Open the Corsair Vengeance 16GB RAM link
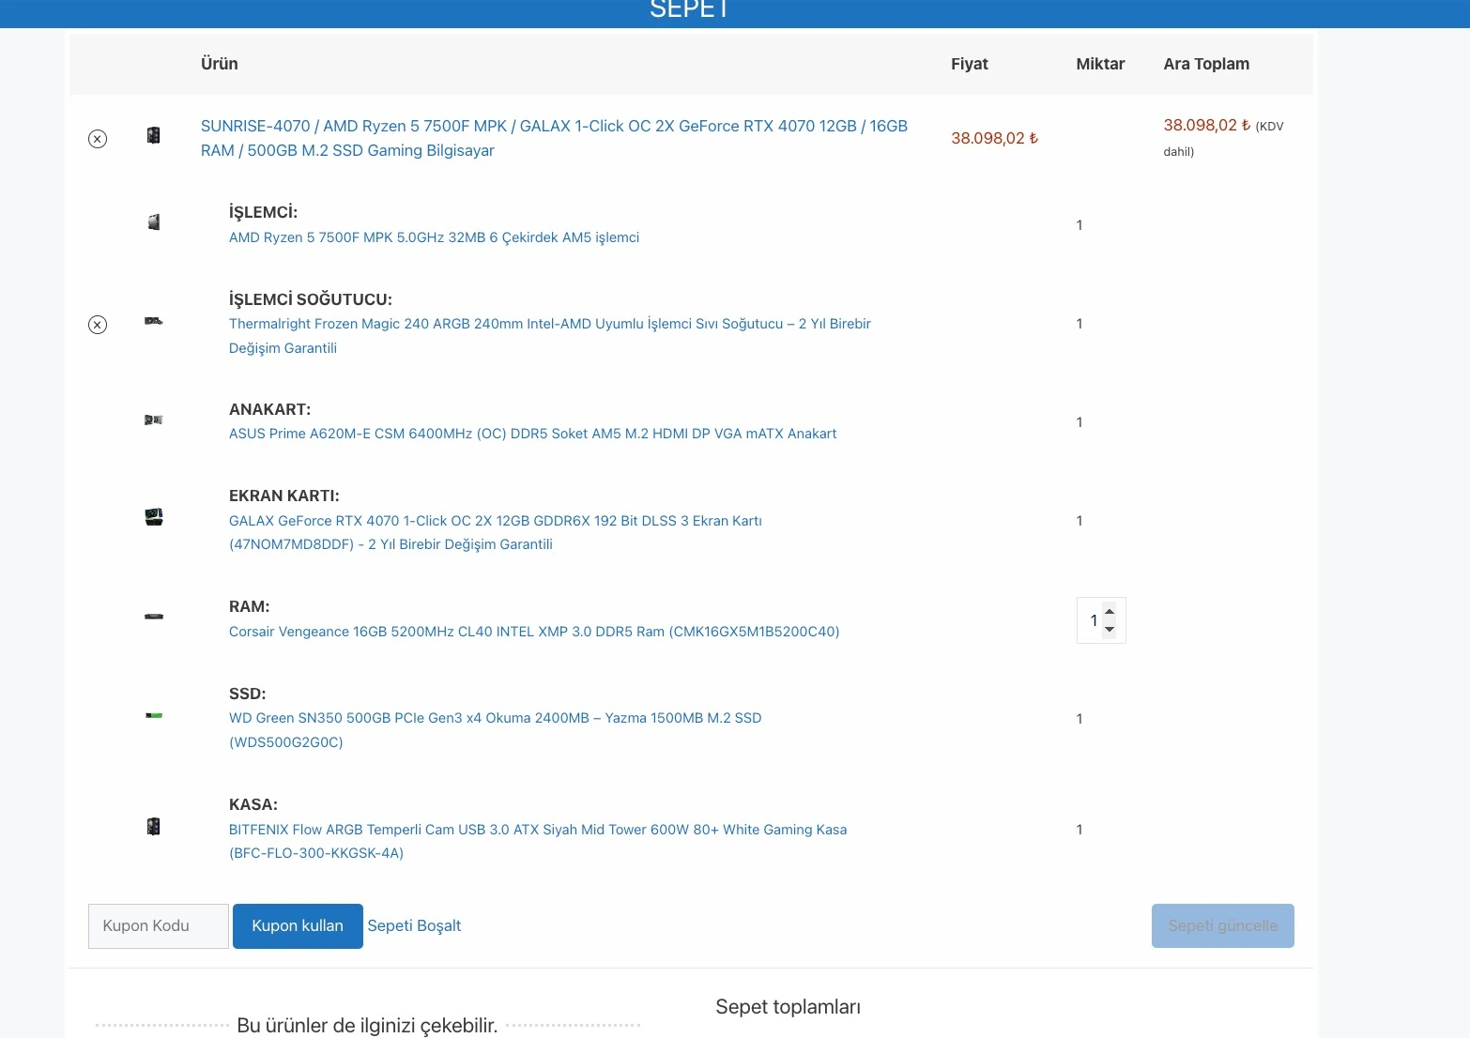The image size is (1470, 1038). [x=534, y=632]
